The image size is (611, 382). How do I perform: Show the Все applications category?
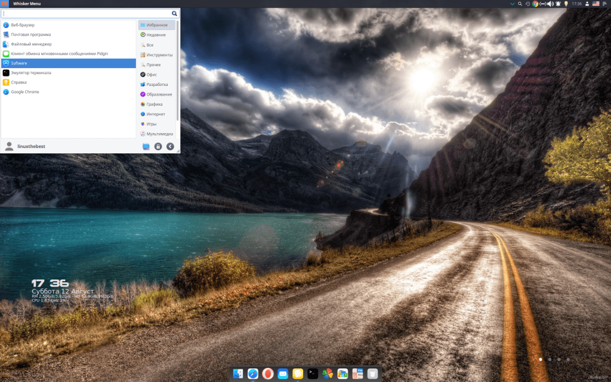pyautogui.click(x=157, y=45)
